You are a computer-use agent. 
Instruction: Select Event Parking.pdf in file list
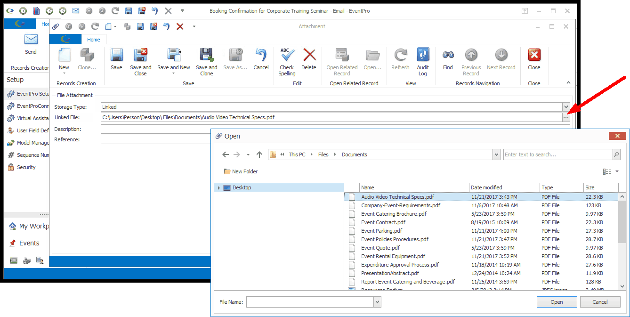coord(481,231)
